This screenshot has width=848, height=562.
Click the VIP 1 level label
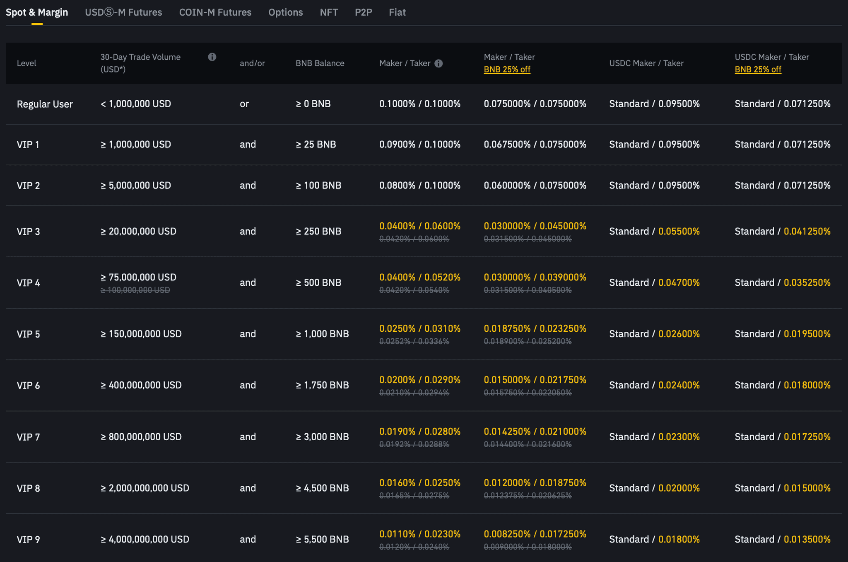[x=28, y=144]
